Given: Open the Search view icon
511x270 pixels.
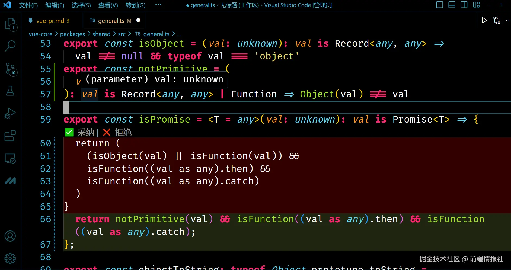Looking at the screenshot, I should click(x=10, y=46).
